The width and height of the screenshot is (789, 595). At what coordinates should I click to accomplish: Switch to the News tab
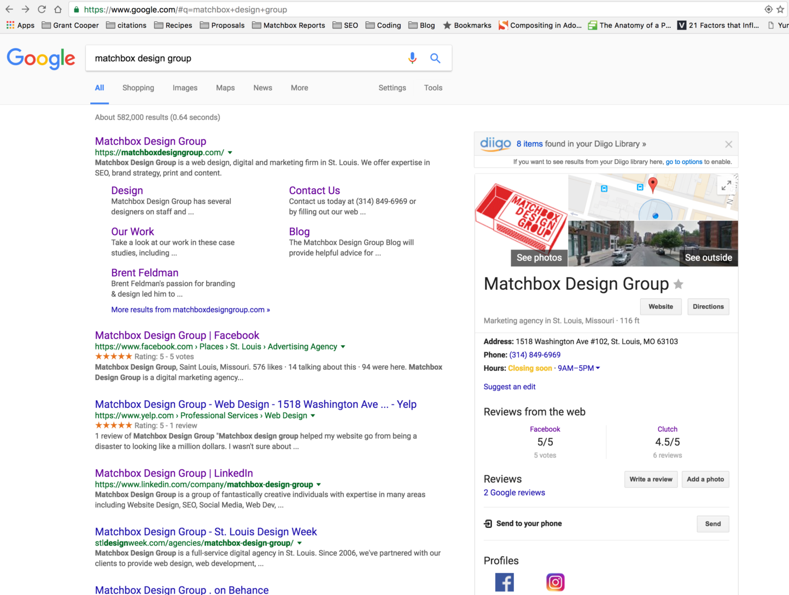click(x=262, y=87)
